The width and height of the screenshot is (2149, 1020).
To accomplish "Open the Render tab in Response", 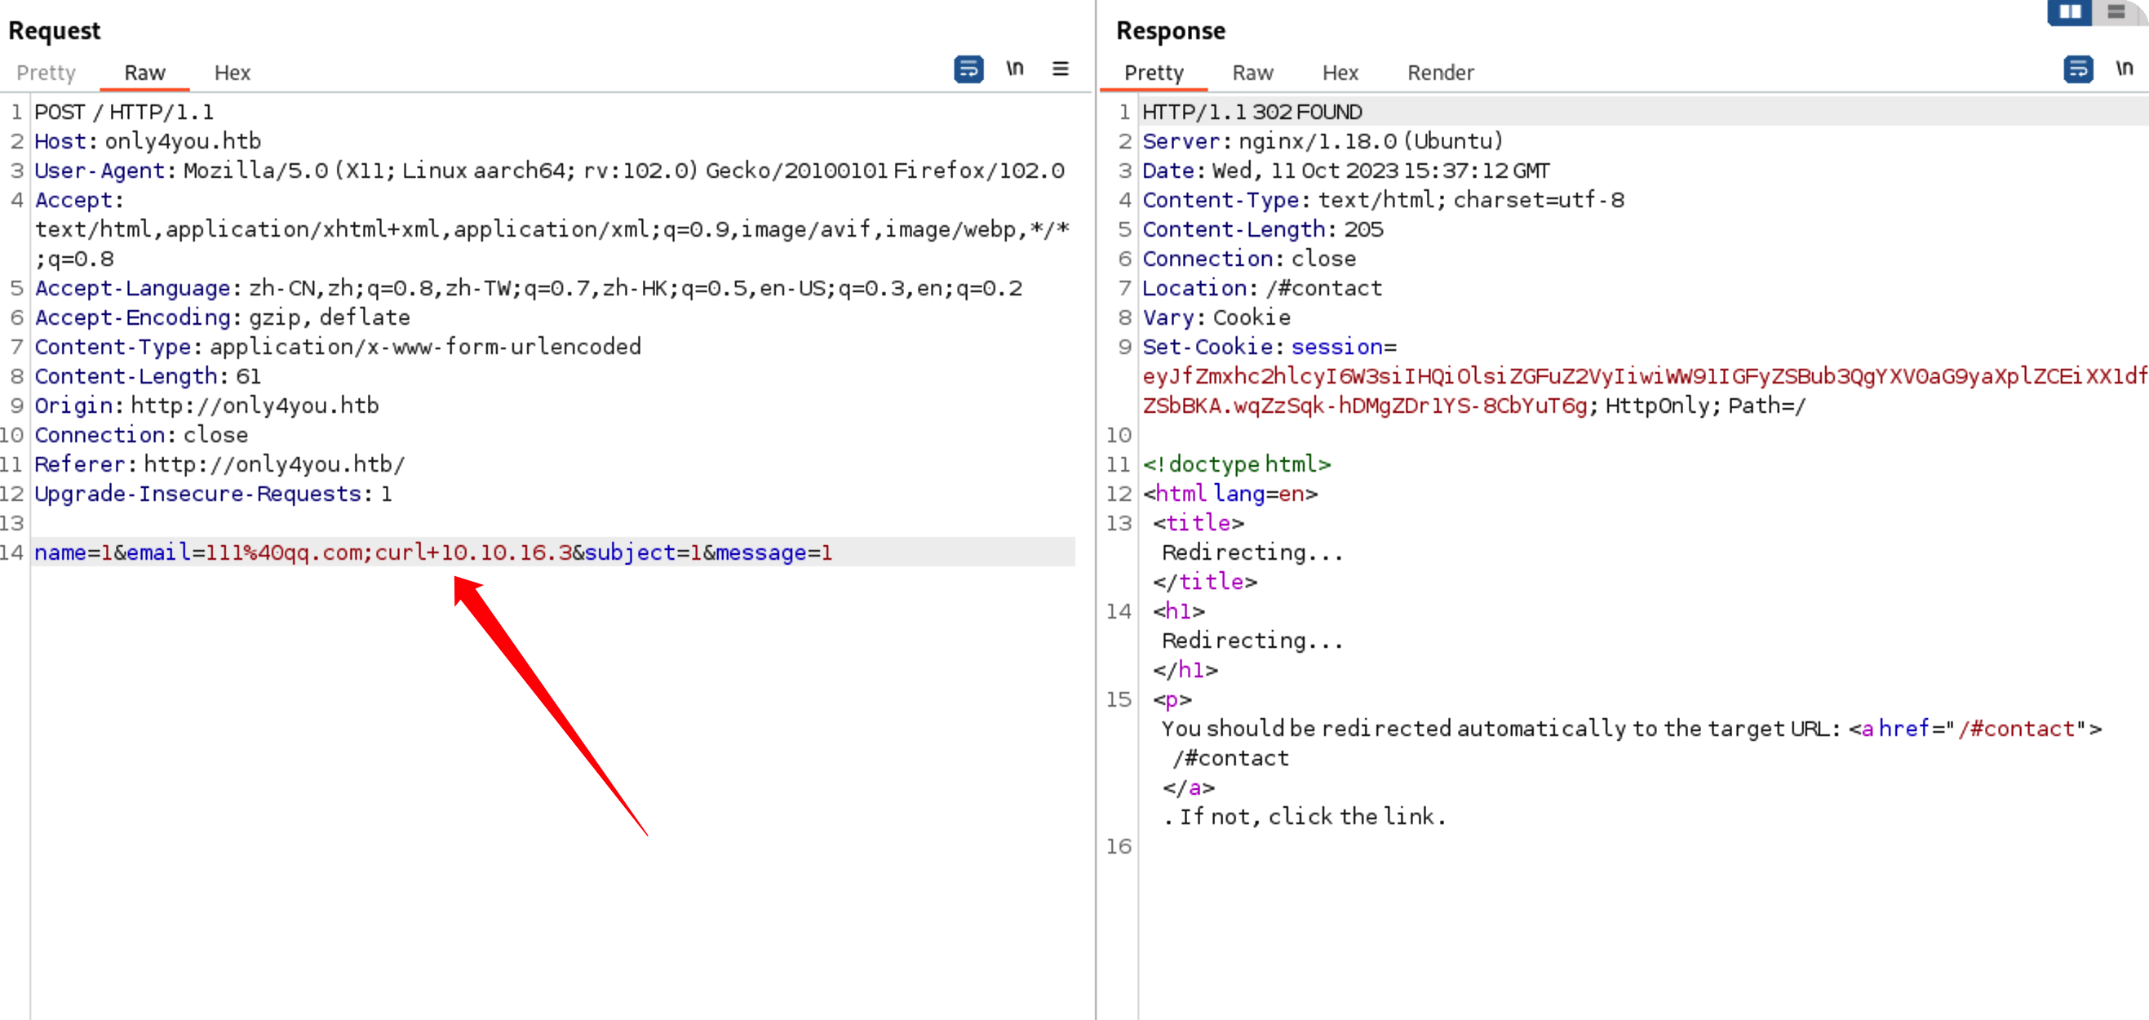I will tap(1441, 73).
